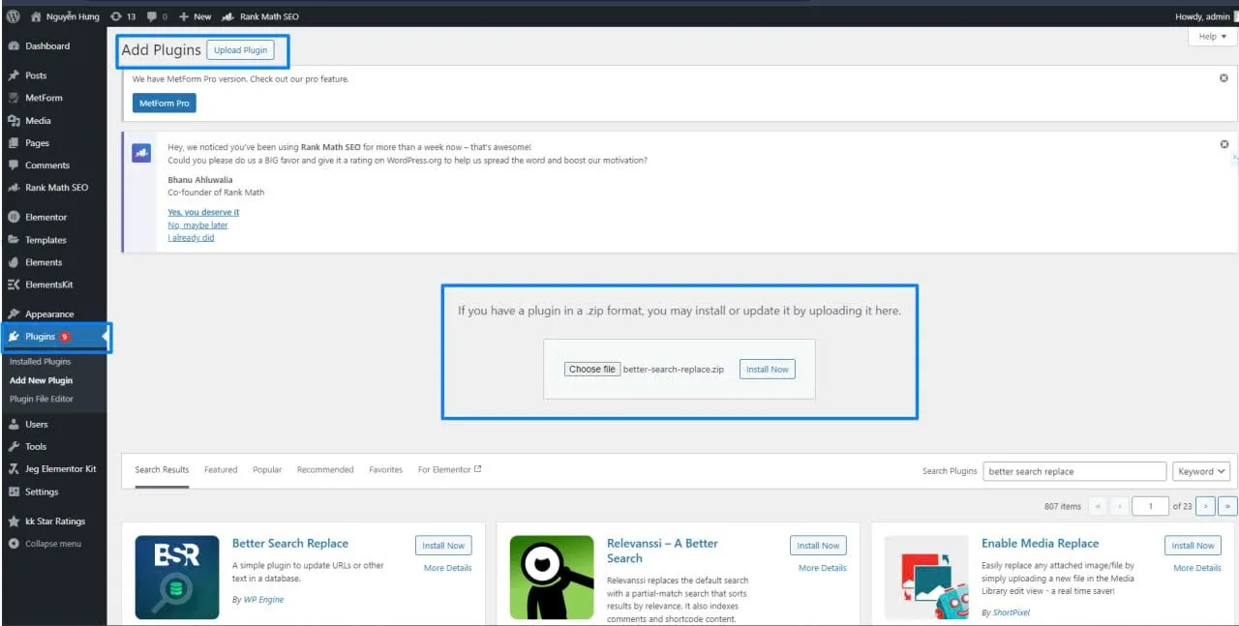
Task: Open More Details for Enable Media Replace
Action: [1197, 568]
